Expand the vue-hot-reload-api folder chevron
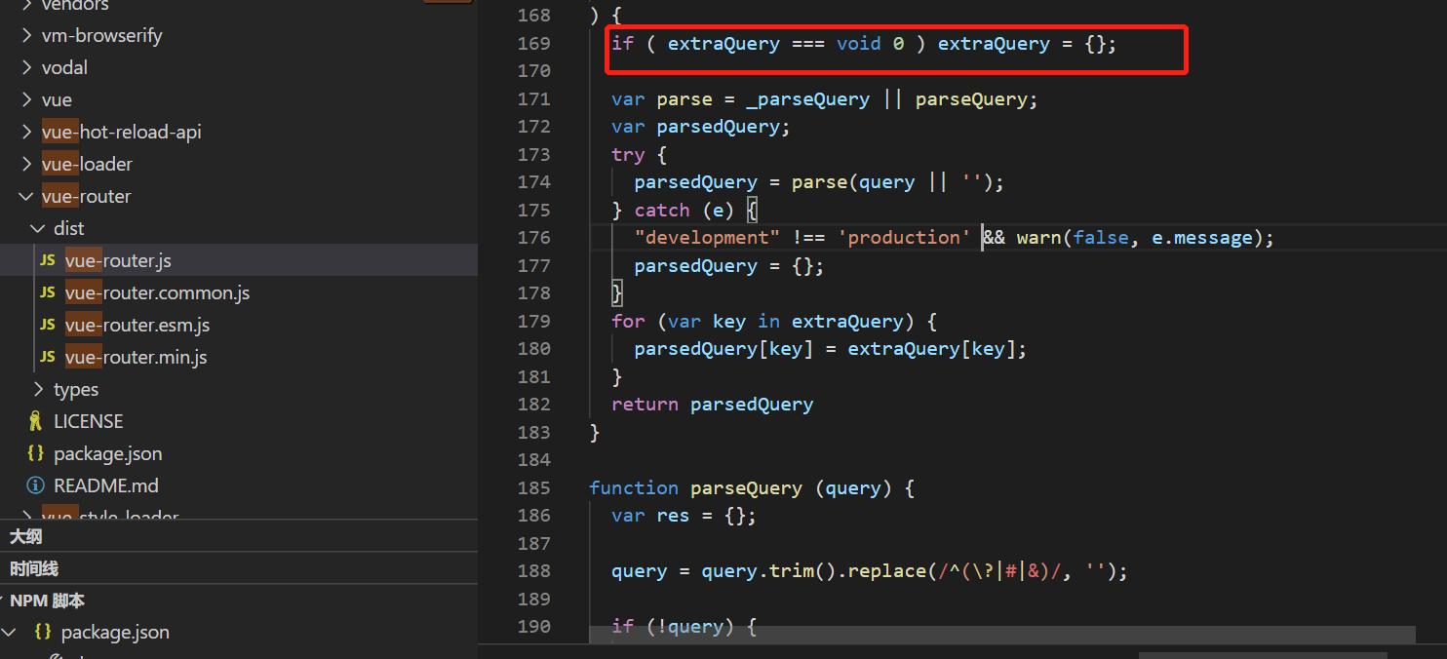 [26, 133]
